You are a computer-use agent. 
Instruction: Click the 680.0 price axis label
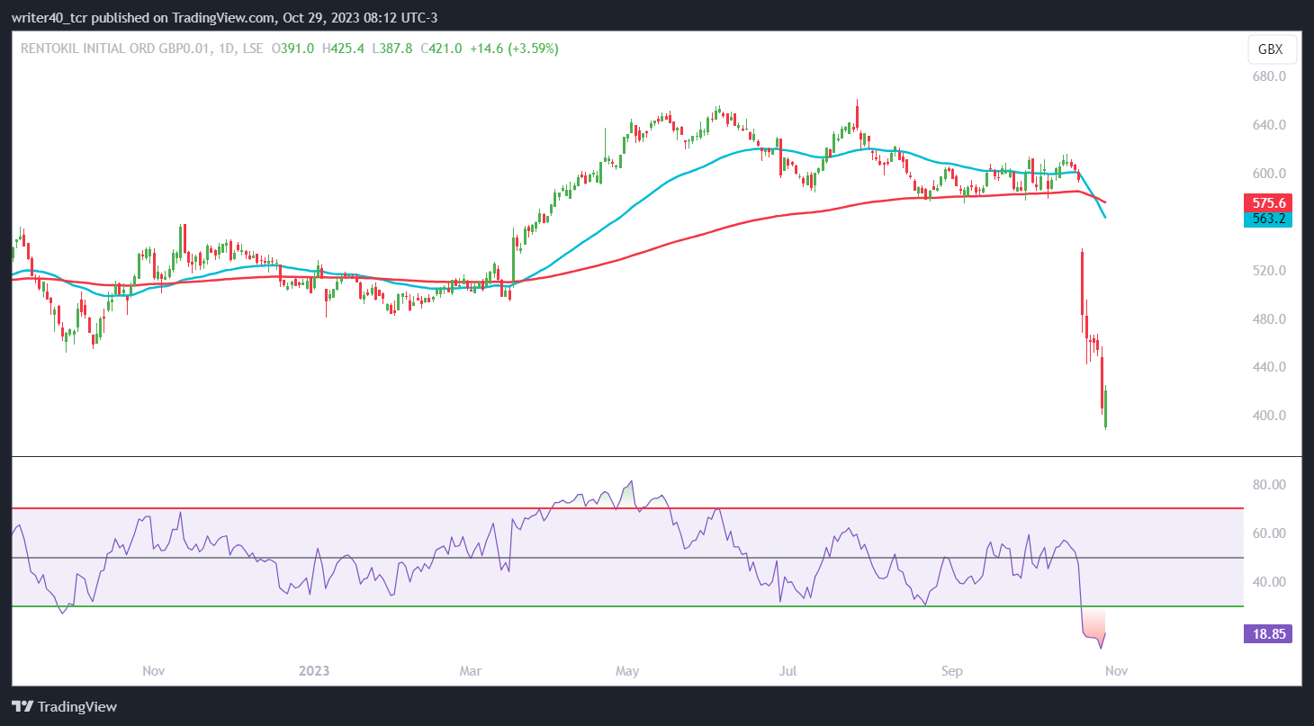(x=1269, y=76)
